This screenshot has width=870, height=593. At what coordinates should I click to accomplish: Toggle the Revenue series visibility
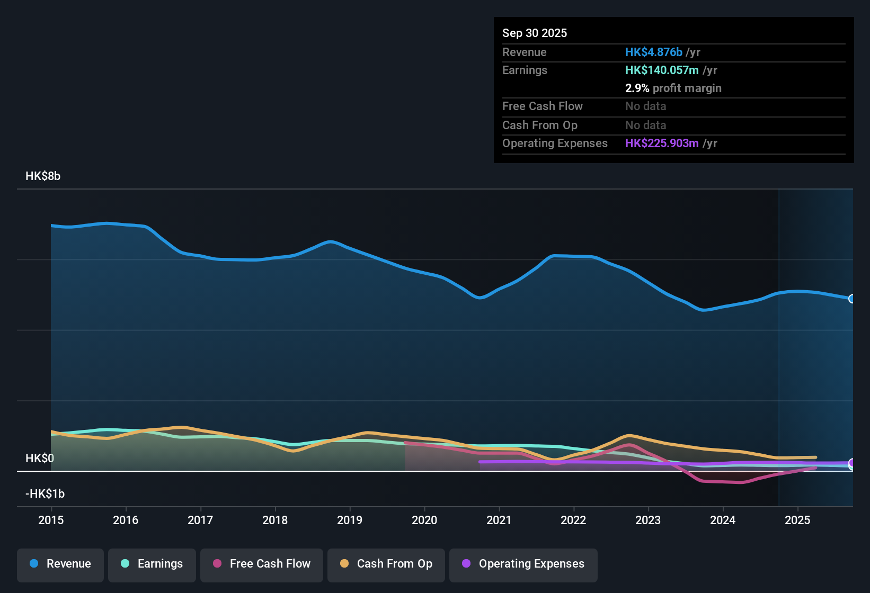(x=60, y=564)
